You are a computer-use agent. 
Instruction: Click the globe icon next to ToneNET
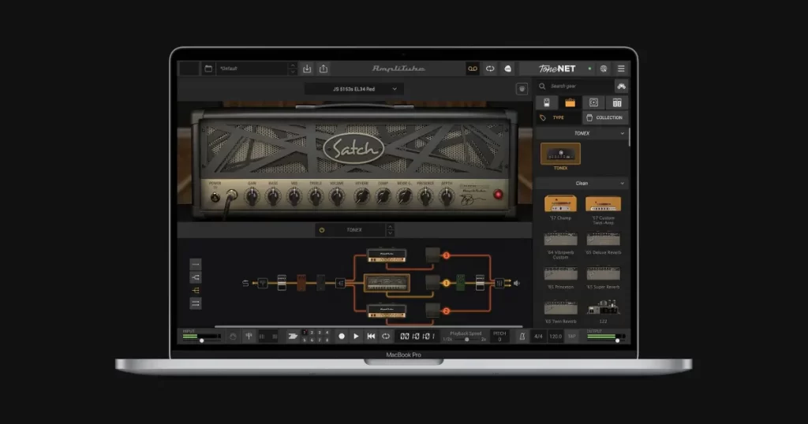[604, 69]
